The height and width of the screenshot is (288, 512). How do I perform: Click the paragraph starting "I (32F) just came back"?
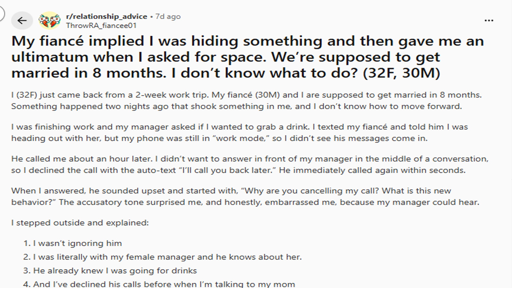tap(246, 100)
